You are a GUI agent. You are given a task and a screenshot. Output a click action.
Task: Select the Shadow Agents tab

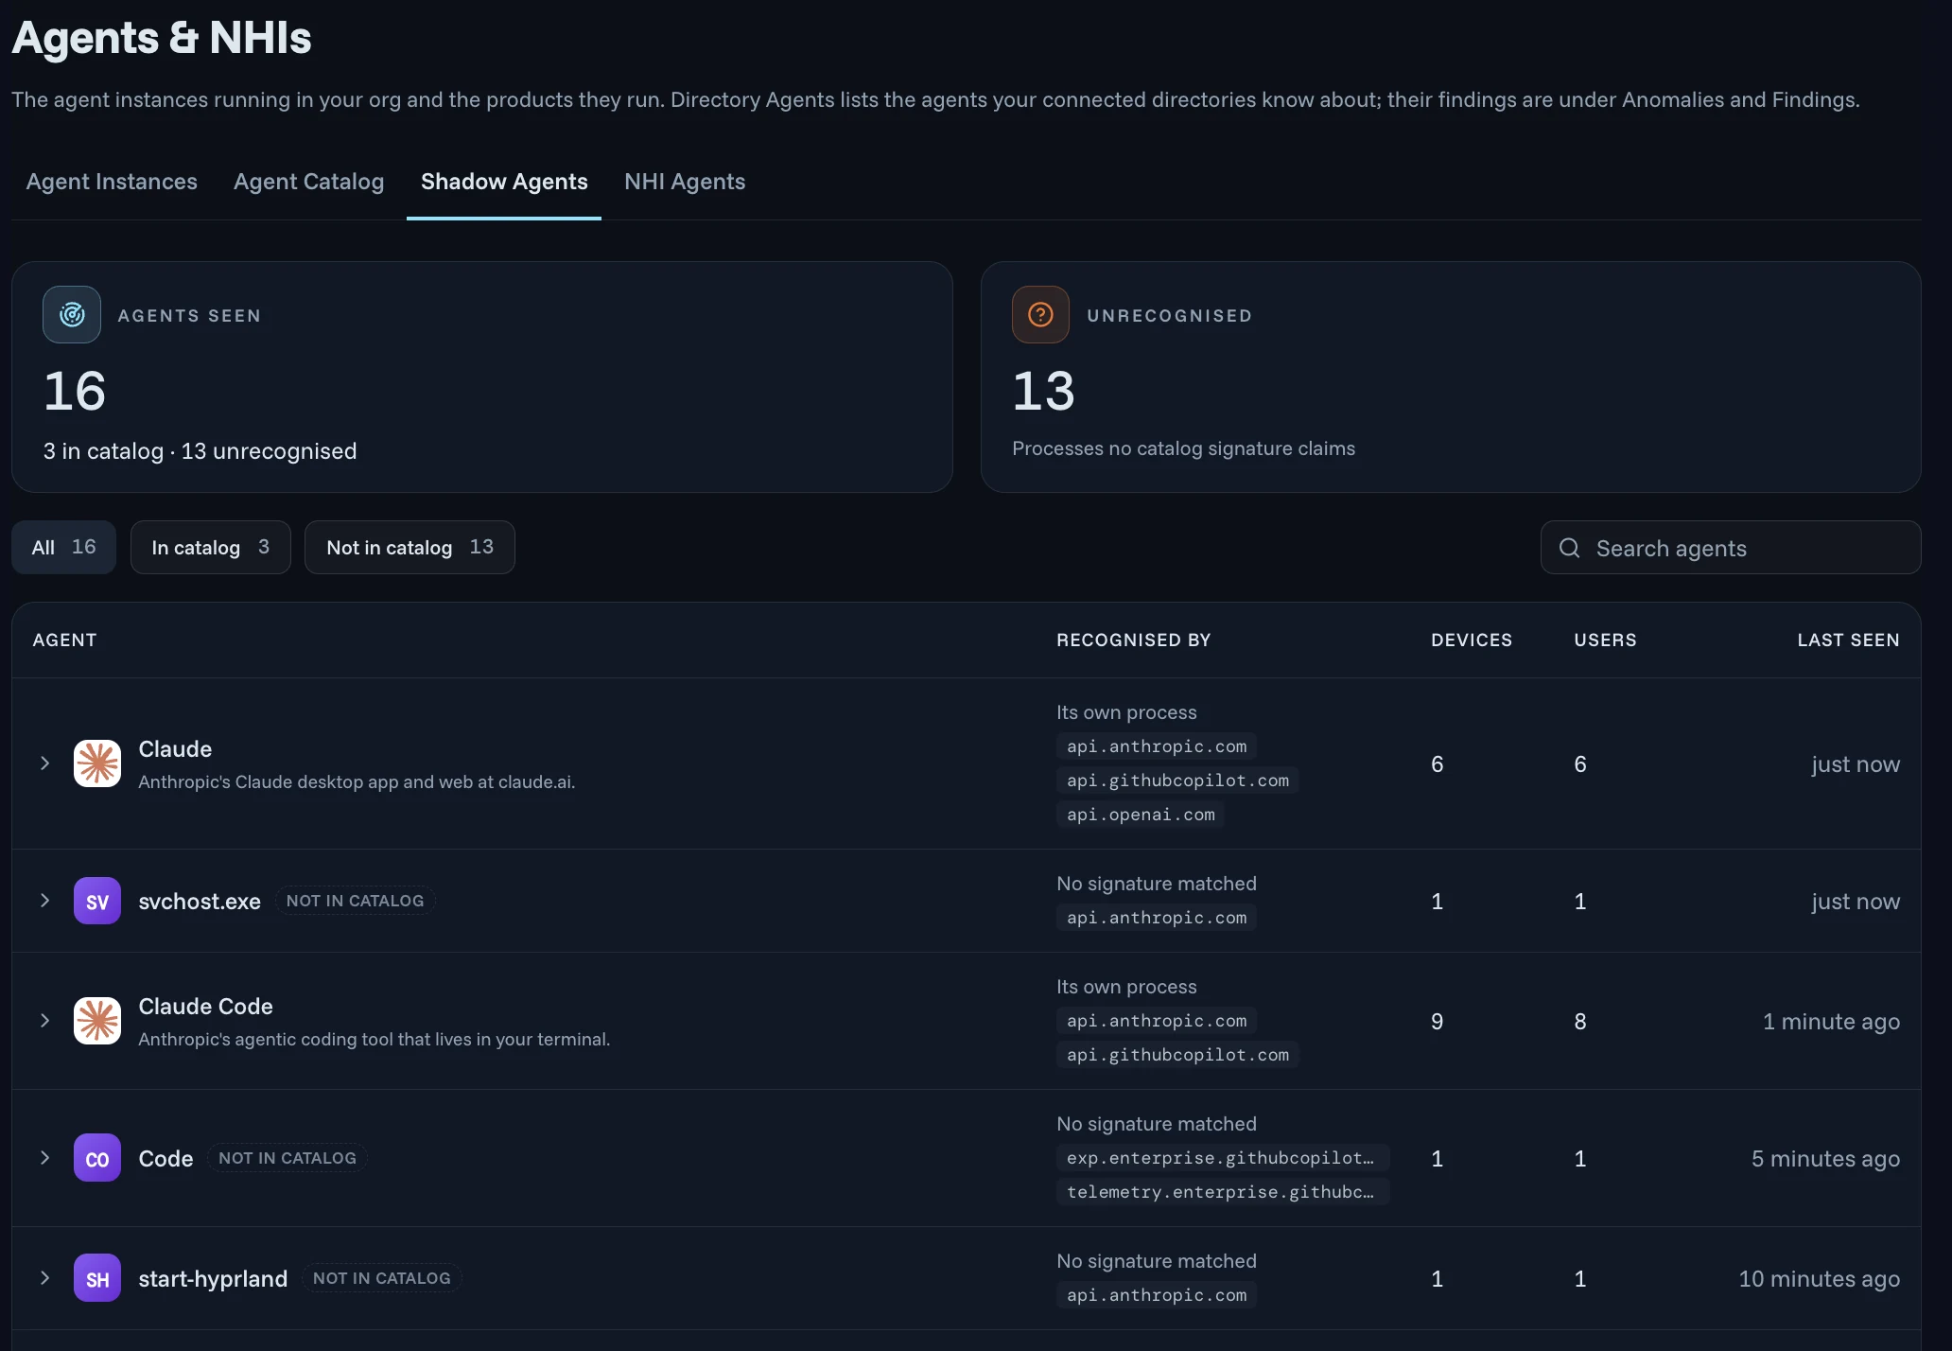coord(504,182)
